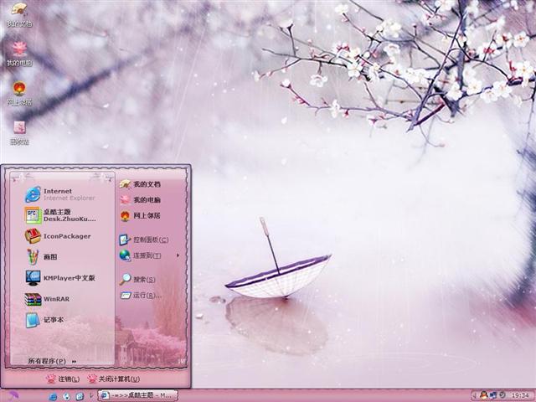Open WinRAR from the start menu
The width and height of the screenshot is (536, 402).
click(47, 299)
